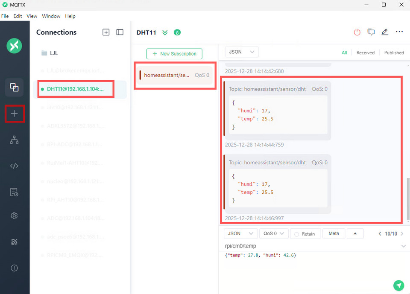This screenshot has height=294, width=410.
Task: Toggle the connections panel layout icon
Action: click(120, 32)
